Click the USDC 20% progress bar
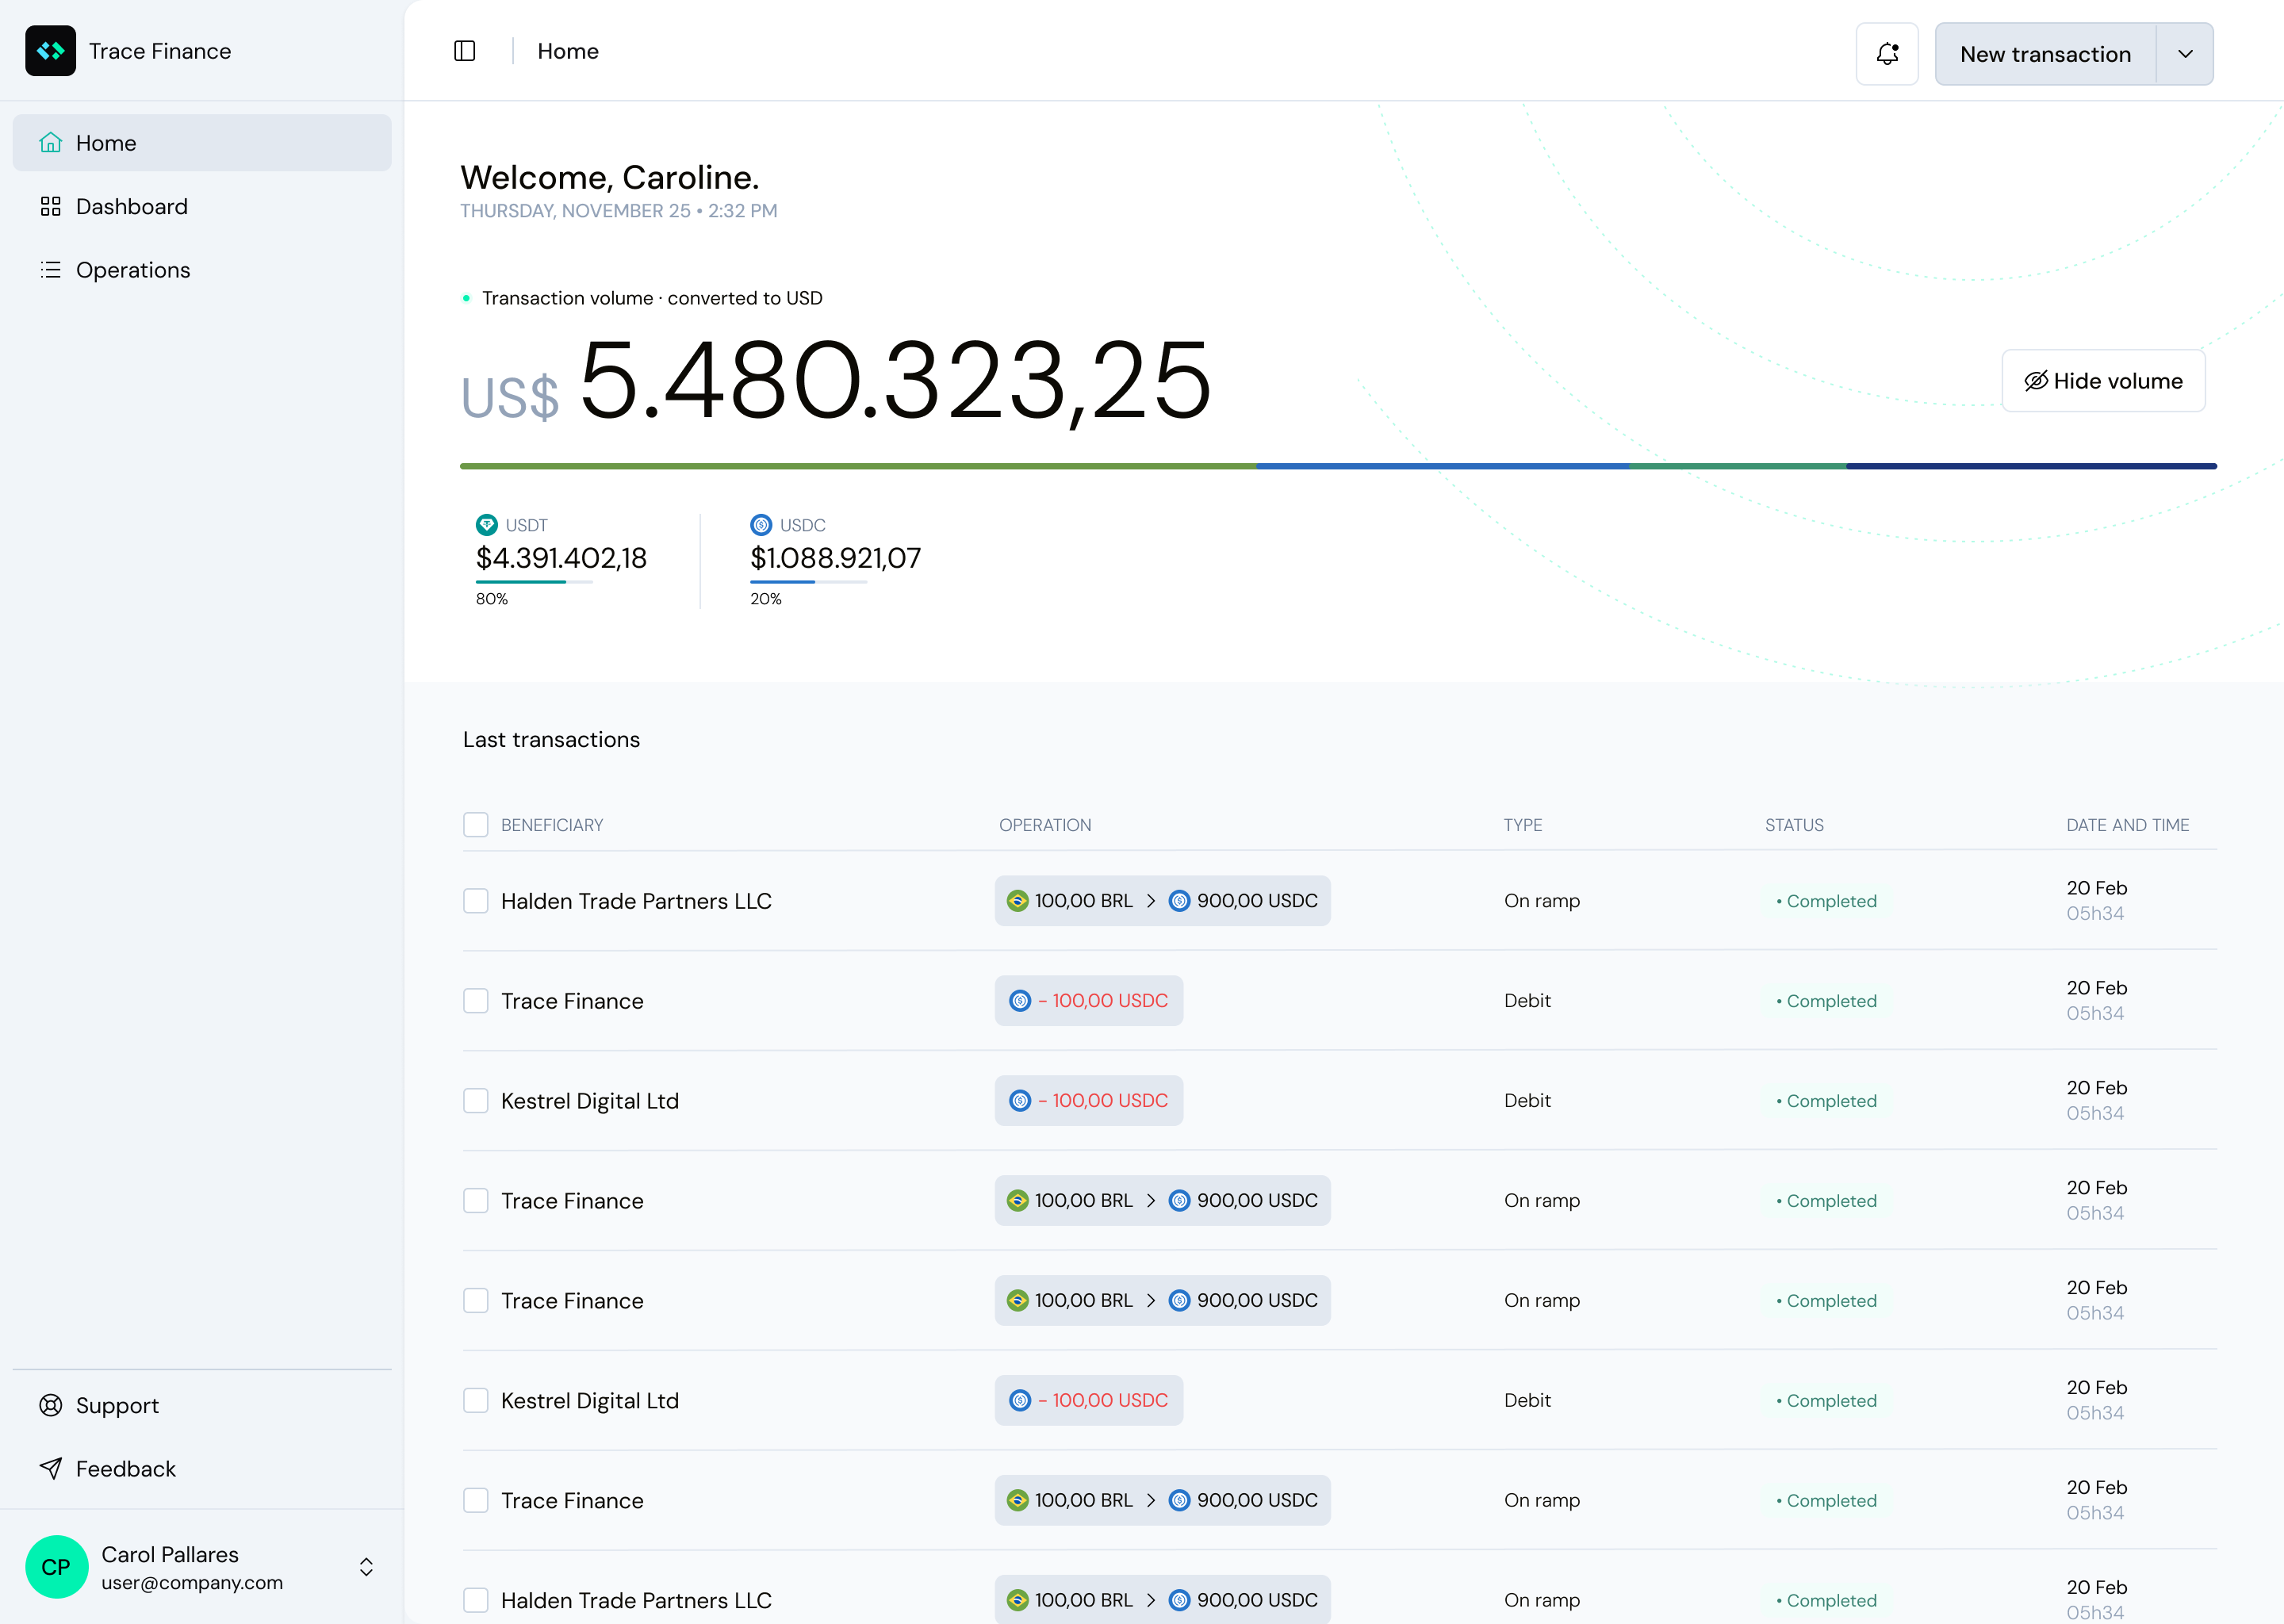2284x1624 pixels. point(808,582)
